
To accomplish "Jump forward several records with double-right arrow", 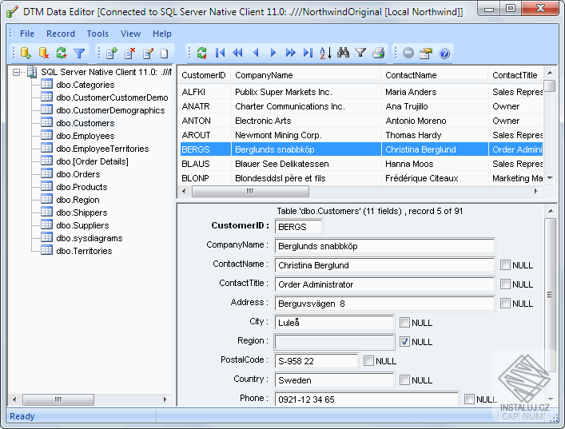I will tap(290, 53).
